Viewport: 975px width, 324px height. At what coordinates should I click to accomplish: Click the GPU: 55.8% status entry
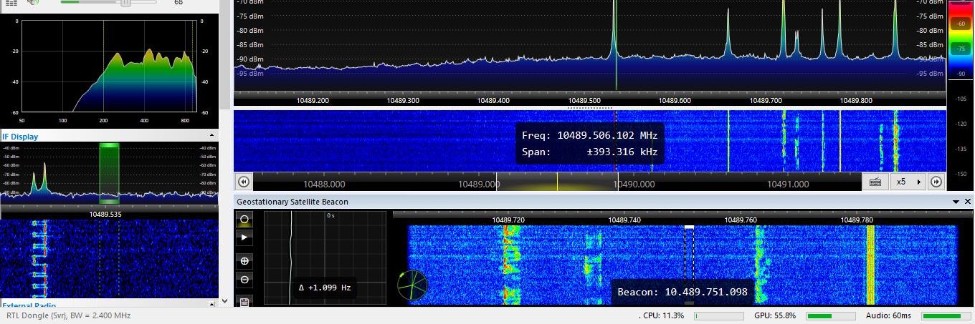click(x=775, y=315)
